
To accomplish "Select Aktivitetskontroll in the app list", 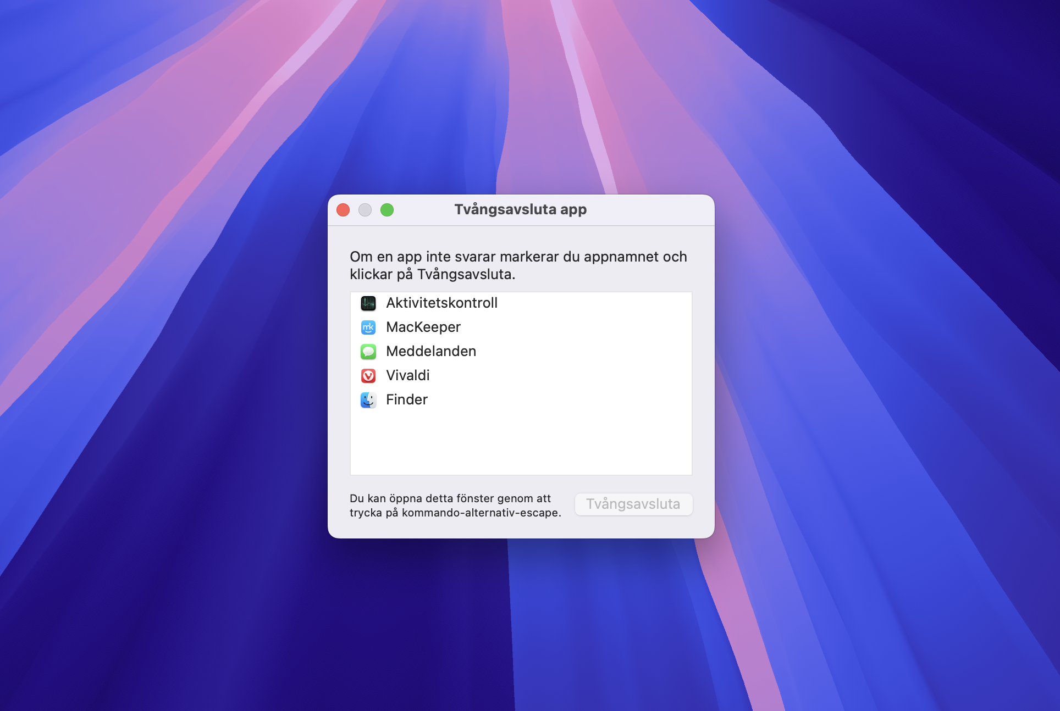I will (x=521, y=303).
